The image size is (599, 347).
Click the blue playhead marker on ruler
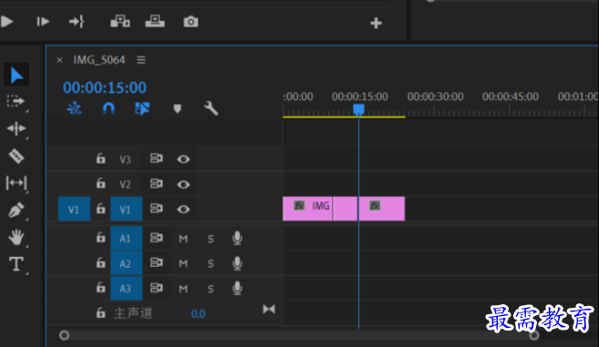click(x=358, y=110)
